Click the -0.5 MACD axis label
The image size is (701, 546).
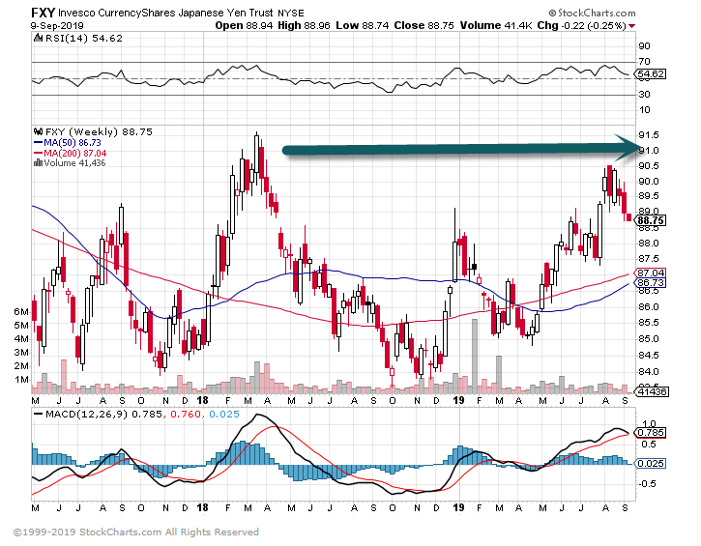coord(648,483)
